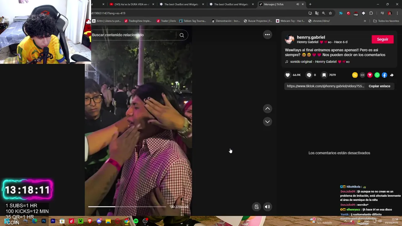
Task: Open Brave browser from the taskbar
Action: [x=90, y=221]
